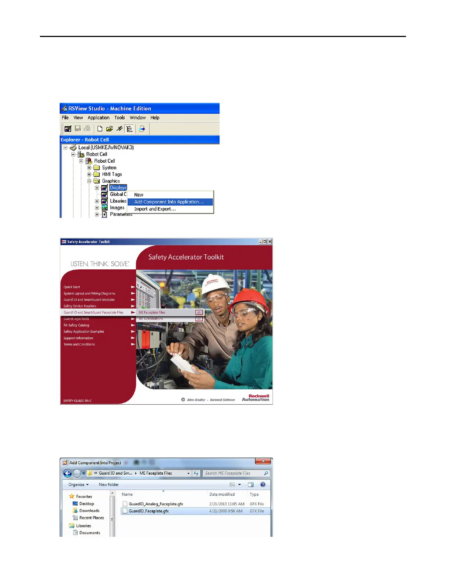Open the Help menu in RSView Studio
The width and height of the screenshot is (453, 586).
click(155, 118)
